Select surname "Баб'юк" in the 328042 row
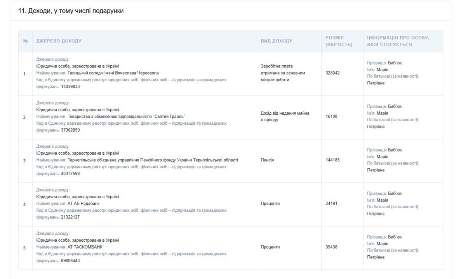 (x=395, y=63)
